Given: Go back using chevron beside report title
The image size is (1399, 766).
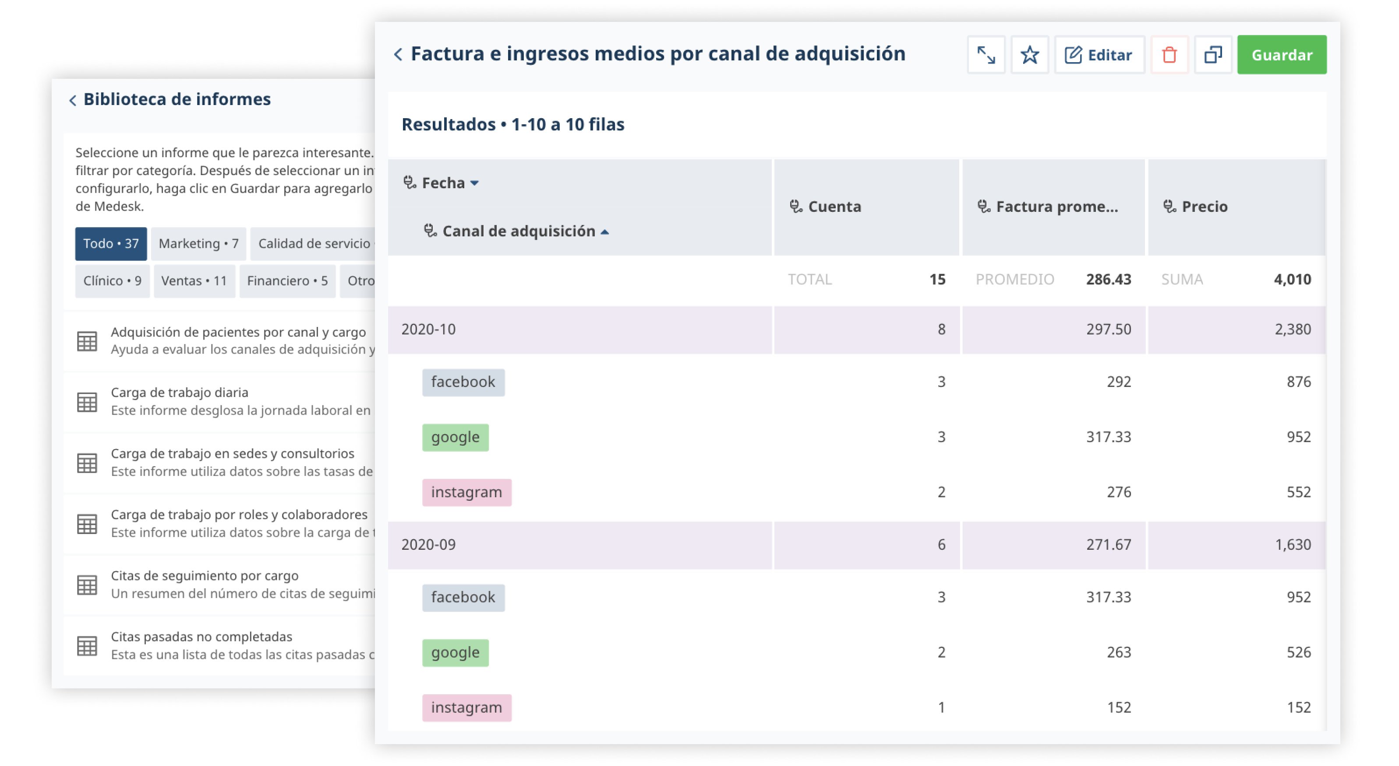Looking at the screenshot, I should point(398,54).
